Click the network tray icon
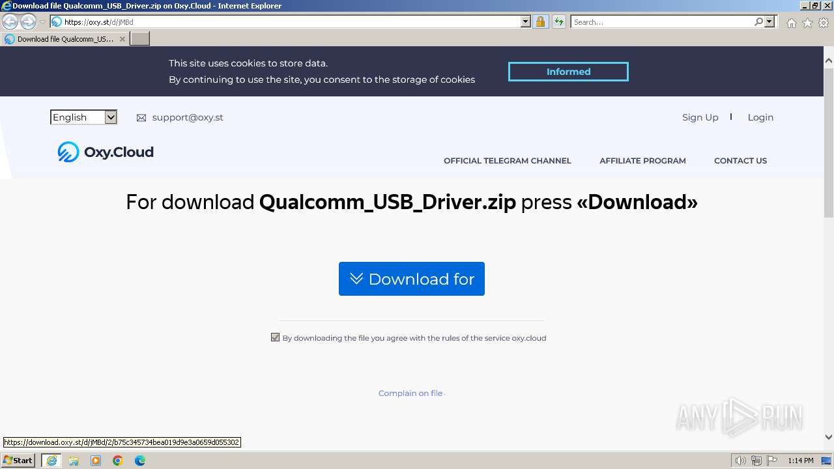 (756, 461)
